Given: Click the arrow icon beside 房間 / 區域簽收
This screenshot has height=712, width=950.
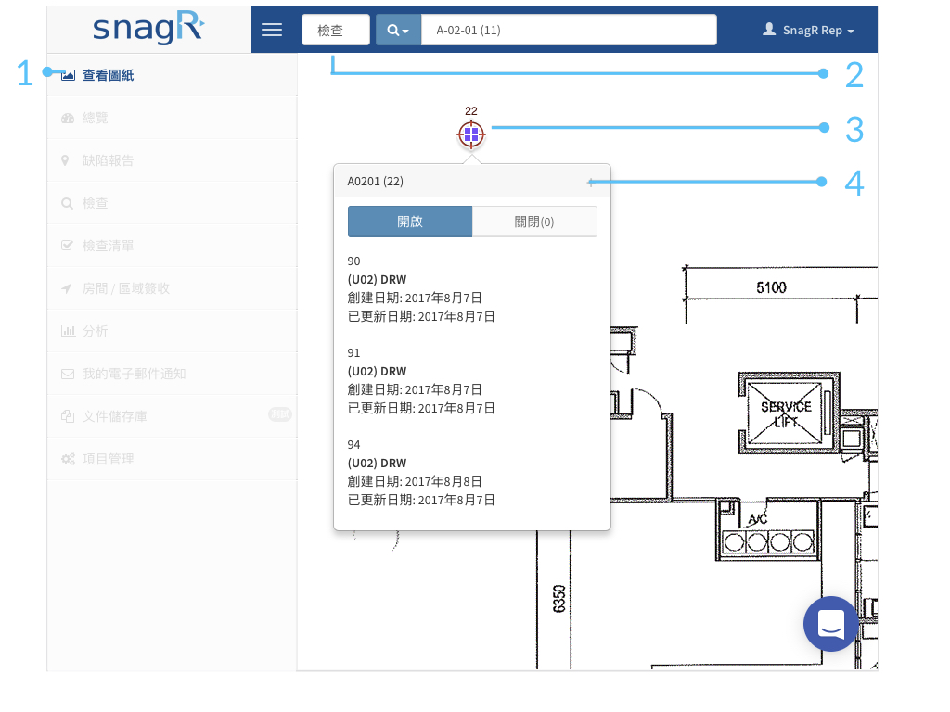Looking at the screenshot, I should (x=66, y=289).
